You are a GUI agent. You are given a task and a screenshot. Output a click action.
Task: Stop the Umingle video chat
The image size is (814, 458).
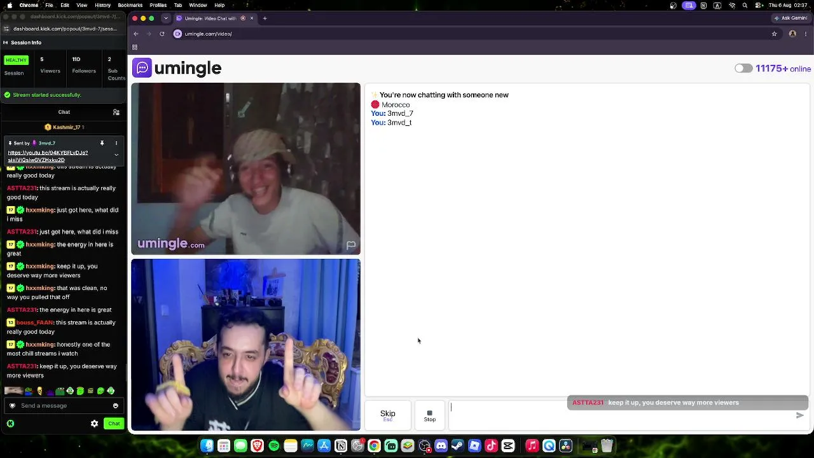[x=430, y=415]
